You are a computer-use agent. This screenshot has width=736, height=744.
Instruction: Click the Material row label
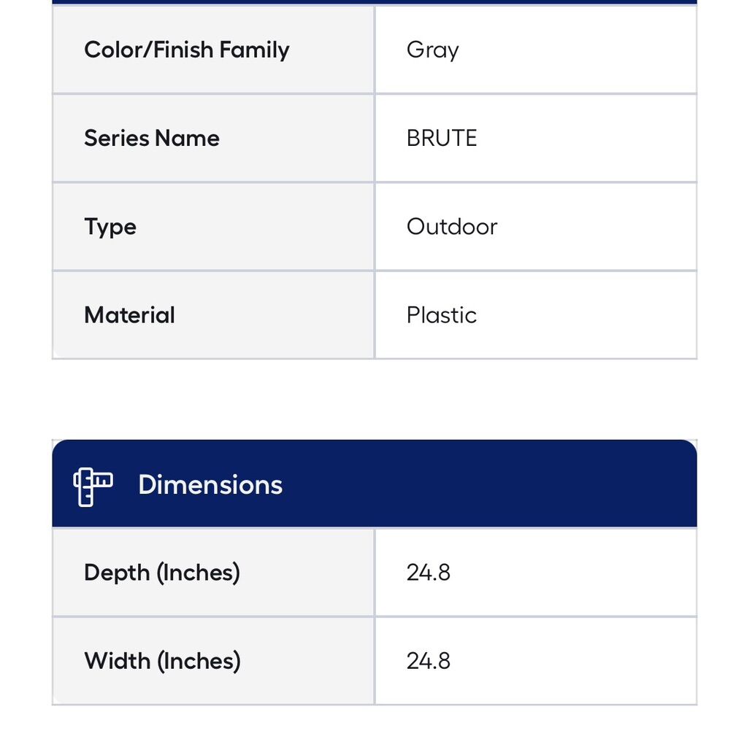click(129, 315)
